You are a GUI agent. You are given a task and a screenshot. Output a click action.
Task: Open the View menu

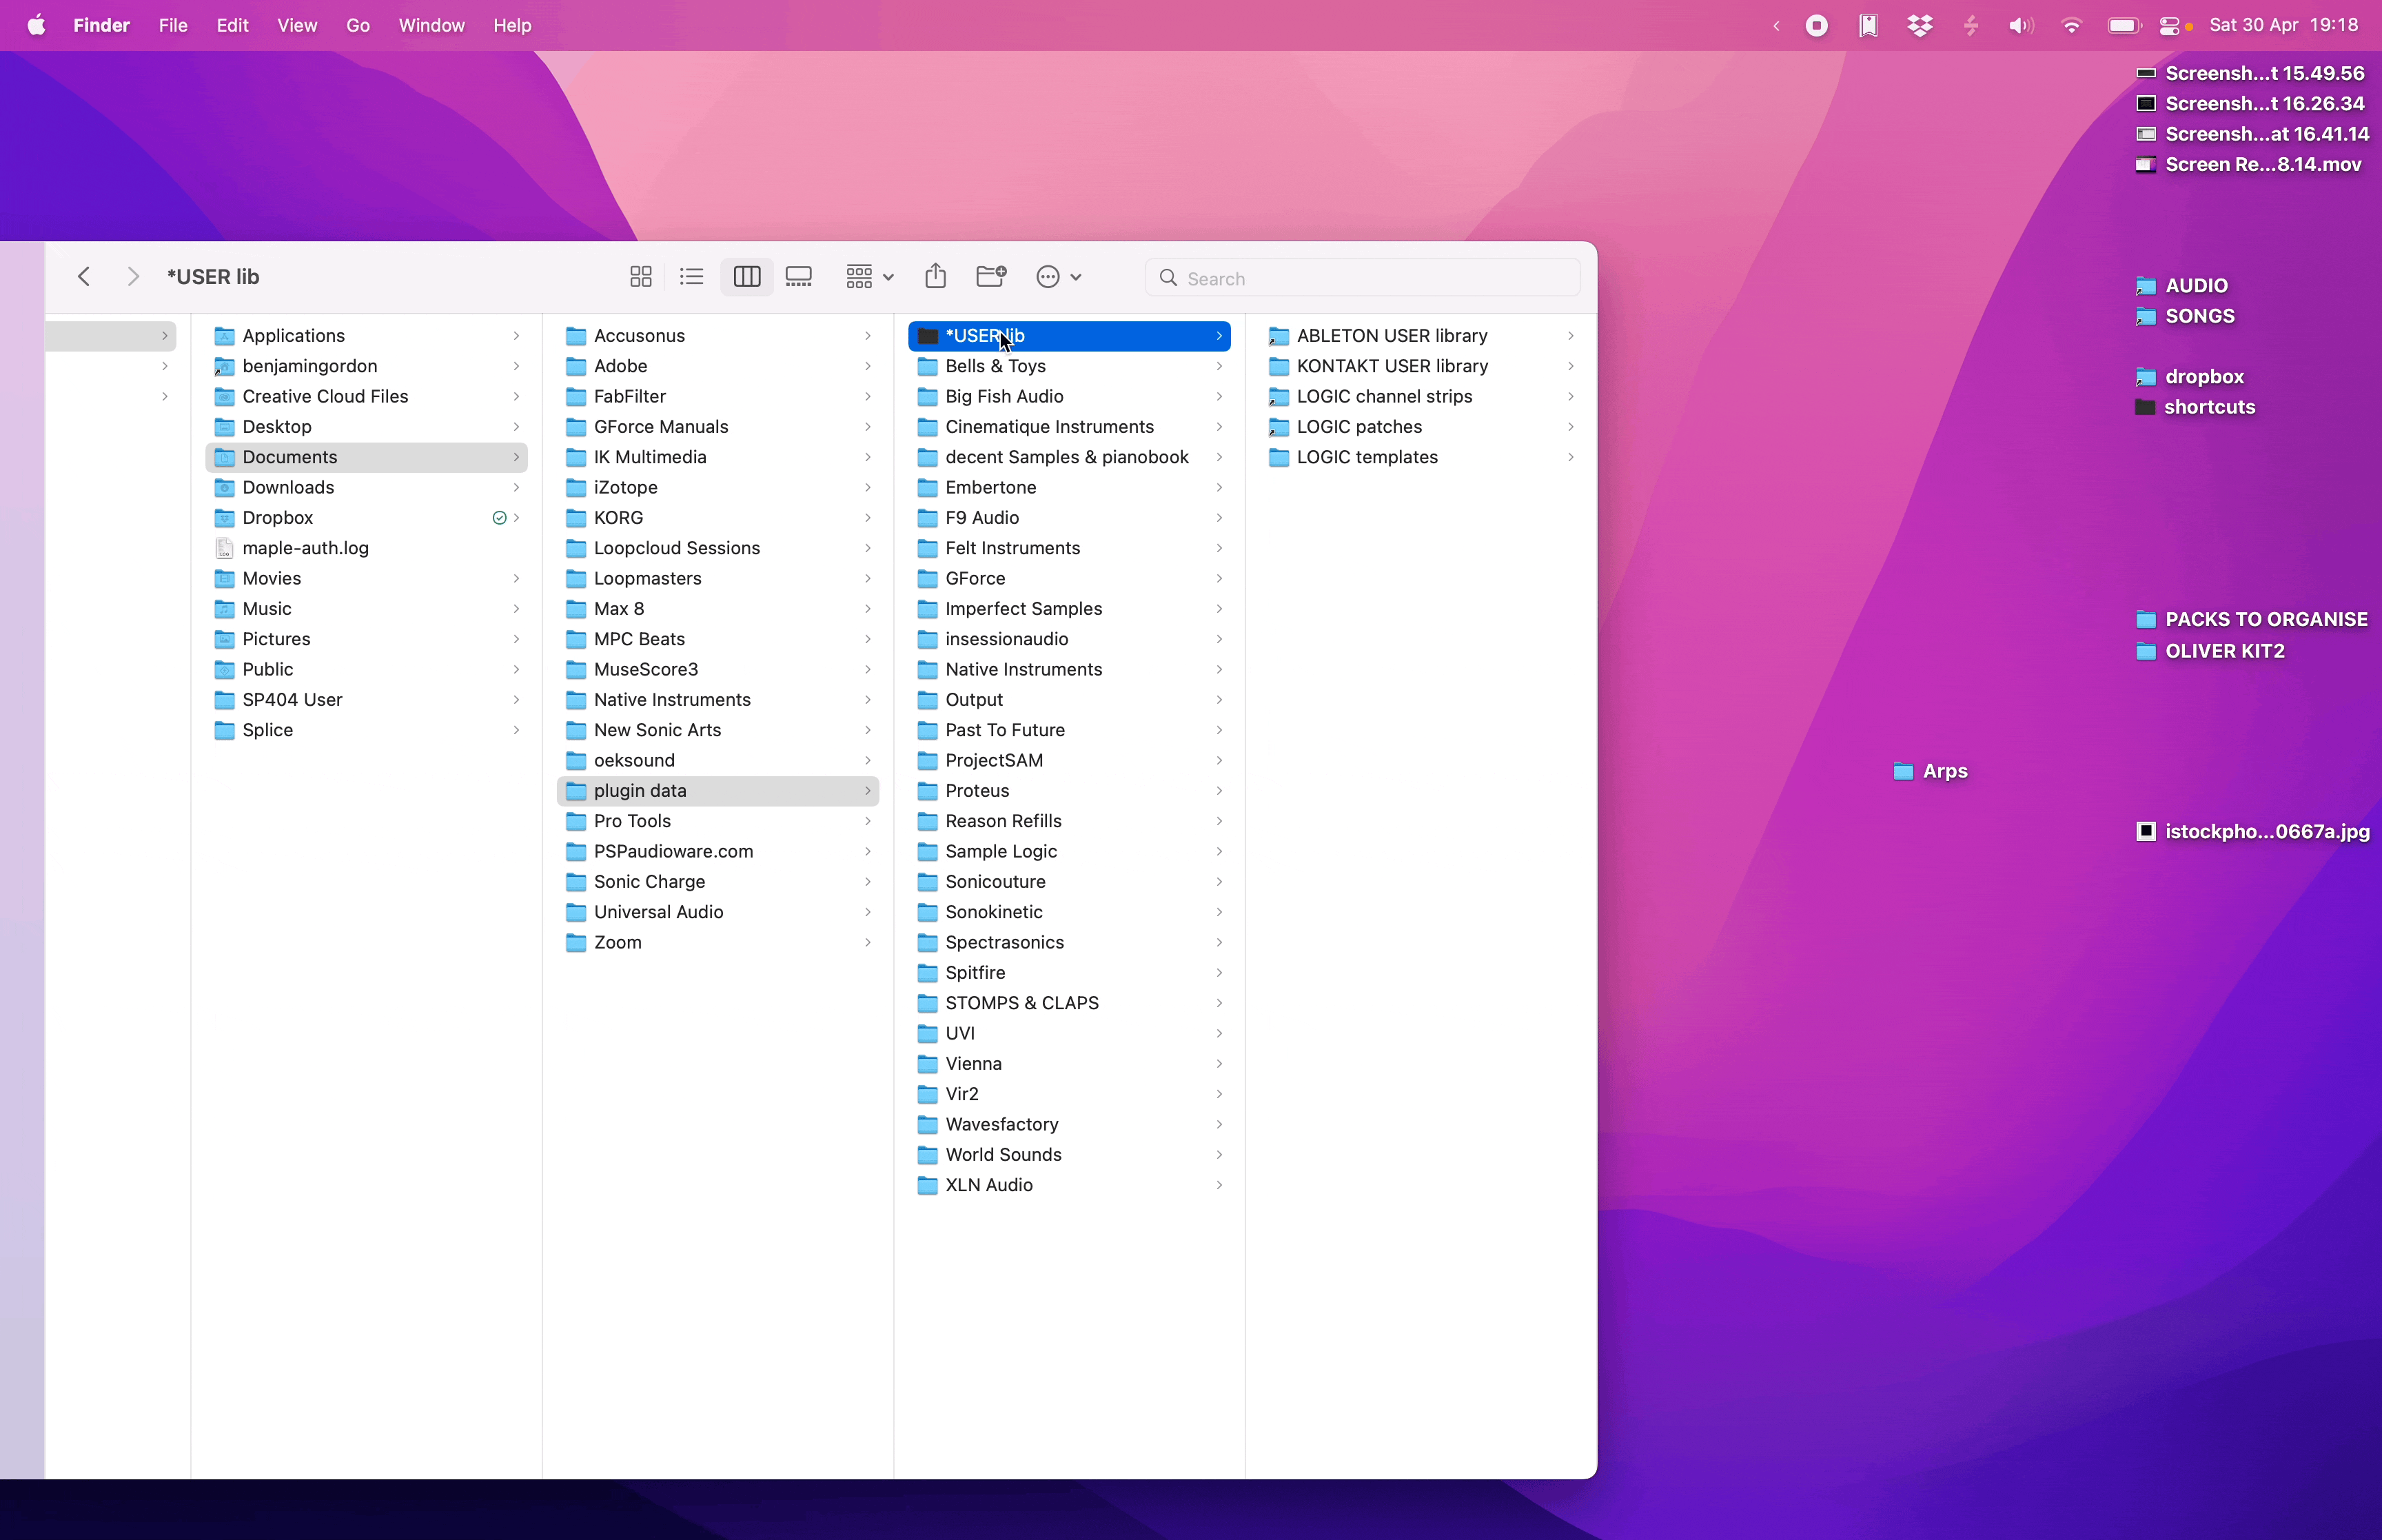tap(297, 26)
